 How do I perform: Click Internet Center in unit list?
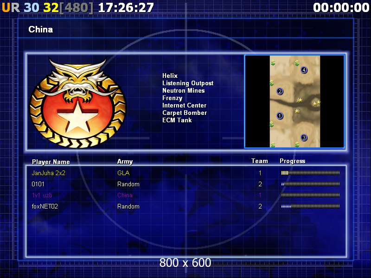point(184,106)
